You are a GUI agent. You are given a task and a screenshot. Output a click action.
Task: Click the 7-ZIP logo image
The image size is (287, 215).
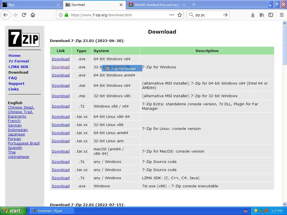[24, 38]
